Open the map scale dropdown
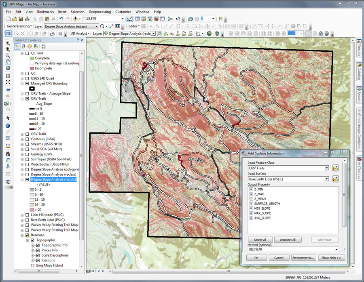 coord(122,19)
